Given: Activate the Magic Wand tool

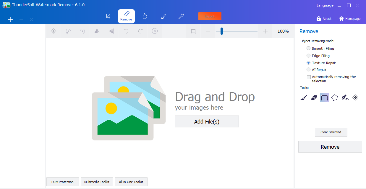Looking at the screenshot, I should [181, 16].
